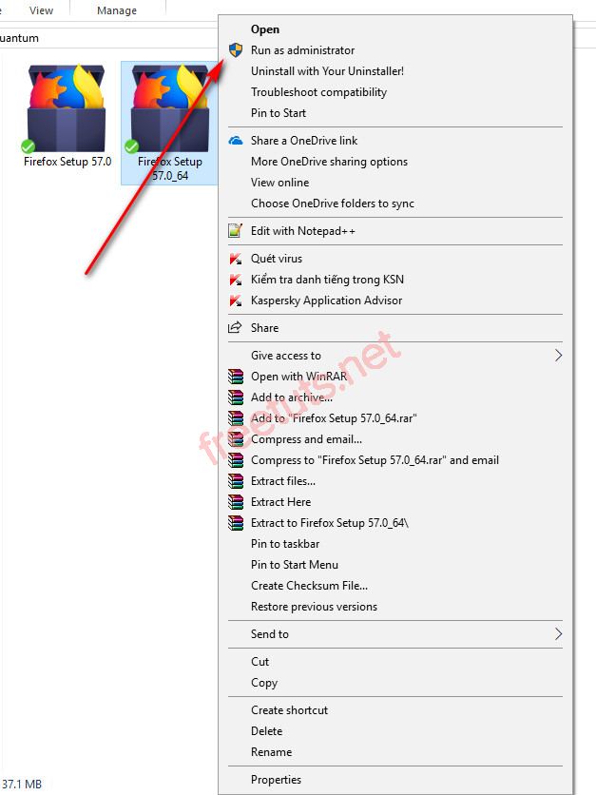
Task: Select Compress and email...
Action: [x=395, y=439]
